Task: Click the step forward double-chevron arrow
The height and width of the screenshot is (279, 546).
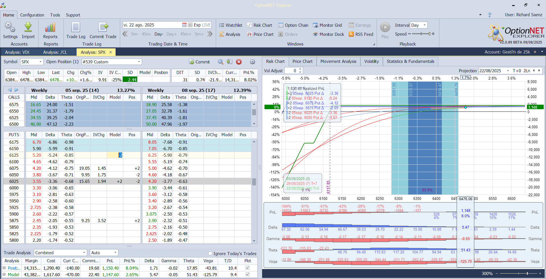Action: (x=210, y=34)
